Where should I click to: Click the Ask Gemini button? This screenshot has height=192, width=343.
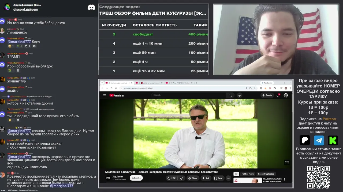(x=266, y=83)
